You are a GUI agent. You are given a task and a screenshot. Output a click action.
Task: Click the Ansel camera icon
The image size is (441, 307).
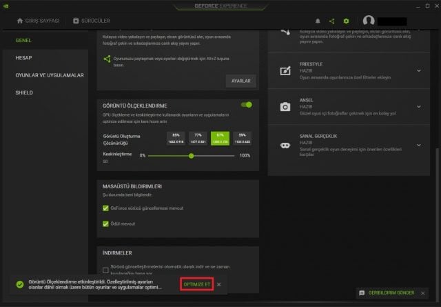click(x=285, y=107)
